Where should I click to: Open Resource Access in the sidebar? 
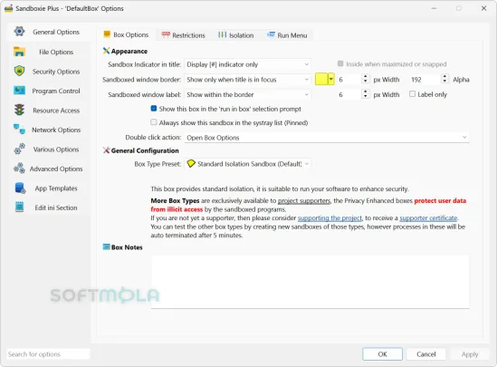(x=49, y=111)
